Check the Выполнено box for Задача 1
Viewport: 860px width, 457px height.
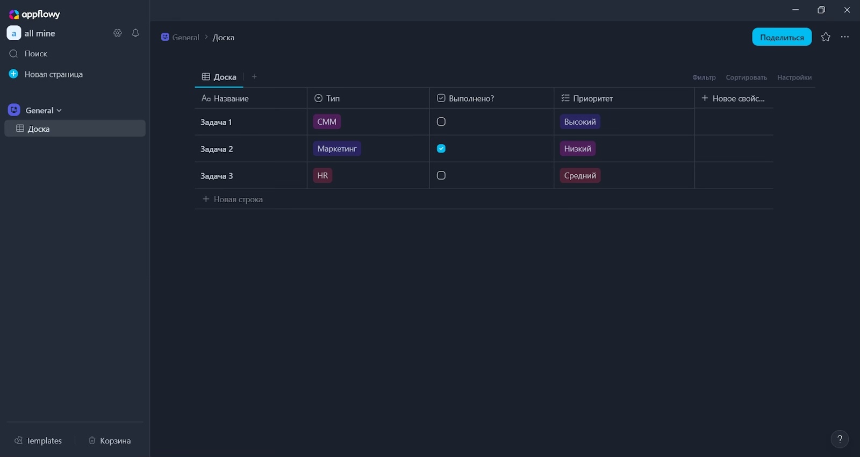click(441, 122)
